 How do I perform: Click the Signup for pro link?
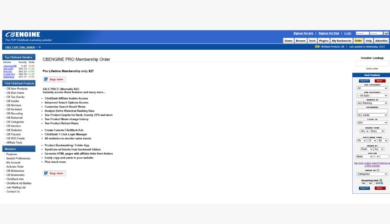303,33
